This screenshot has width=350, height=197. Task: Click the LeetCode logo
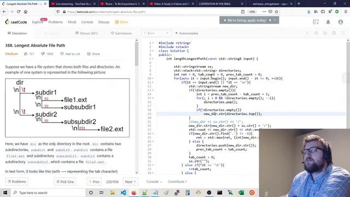16,22
